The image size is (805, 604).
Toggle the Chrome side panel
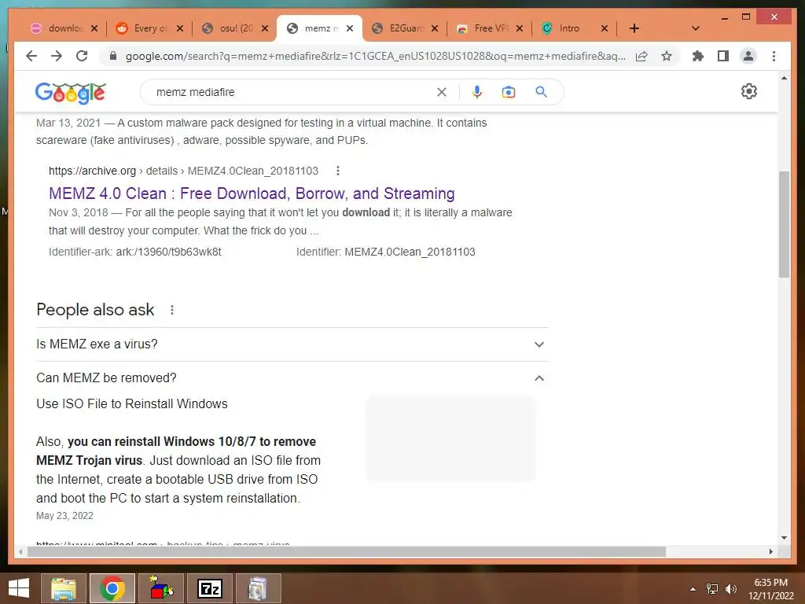pos(723,56)
